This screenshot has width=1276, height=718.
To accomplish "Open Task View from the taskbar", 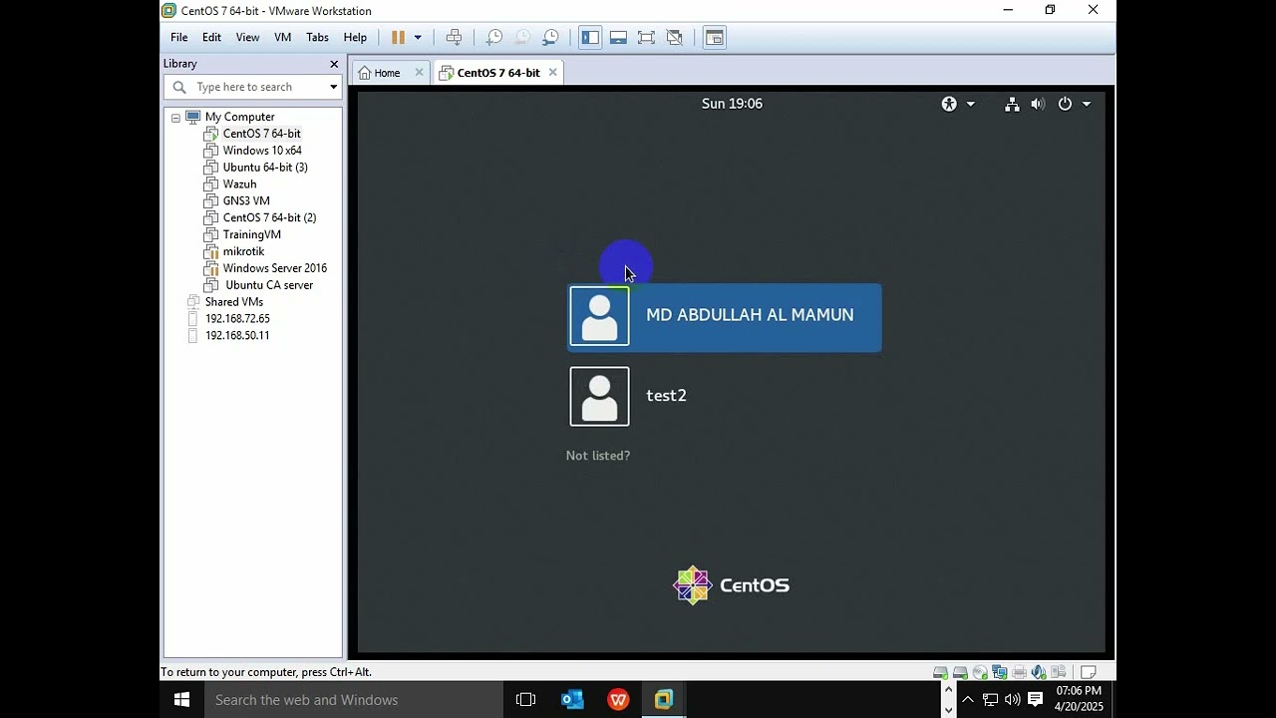I will tap(525, 700).
